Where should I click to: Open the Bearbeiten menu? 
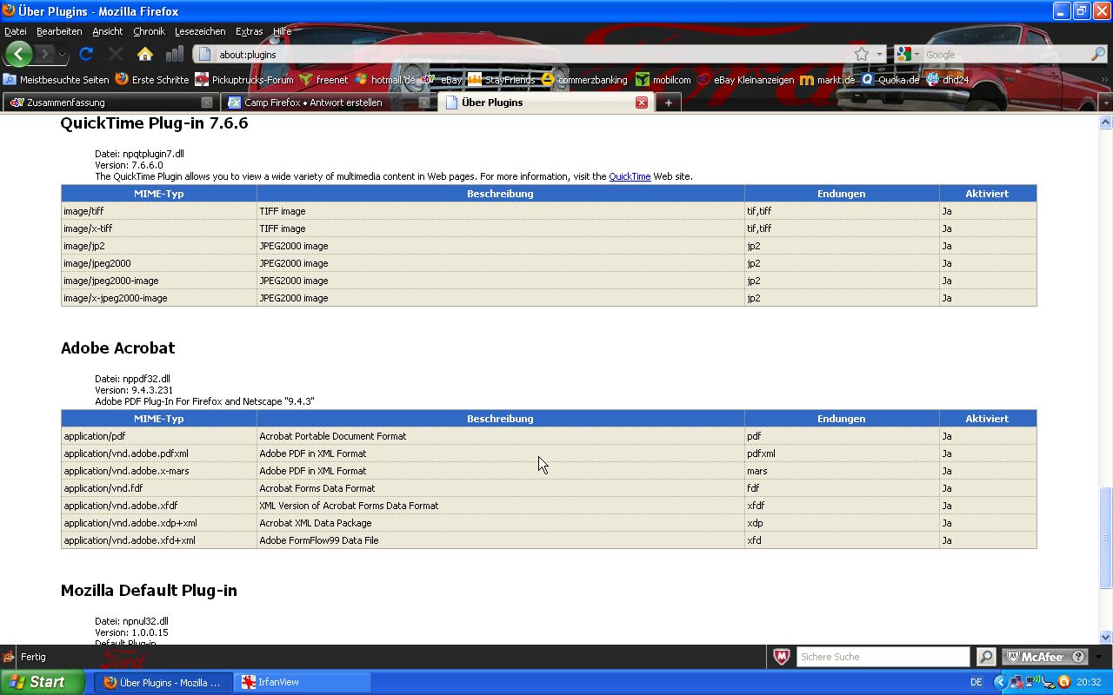tap(59, 31)
